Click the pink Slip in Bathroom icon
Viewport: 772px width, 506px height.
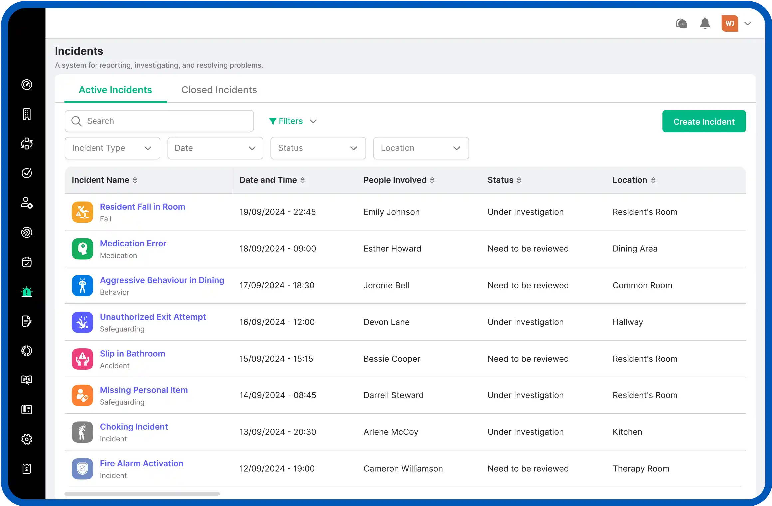pyautogui.click(x=82, y=359)
